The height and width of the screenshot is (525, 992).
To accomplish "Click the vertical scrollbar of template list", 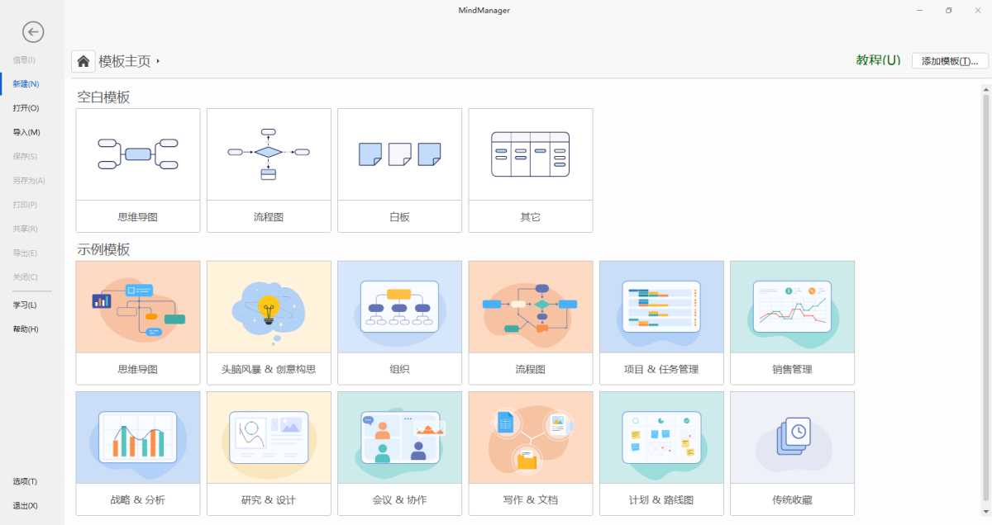I will 985,297.
